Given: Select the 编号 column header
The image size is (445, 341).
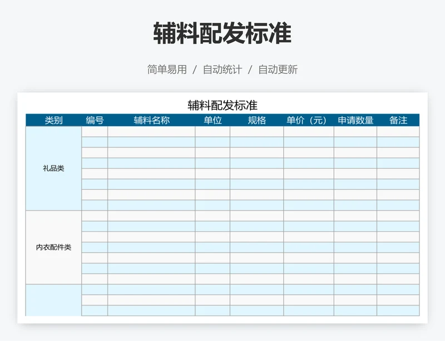Looking at the screenshot, I should coord(95,120).
